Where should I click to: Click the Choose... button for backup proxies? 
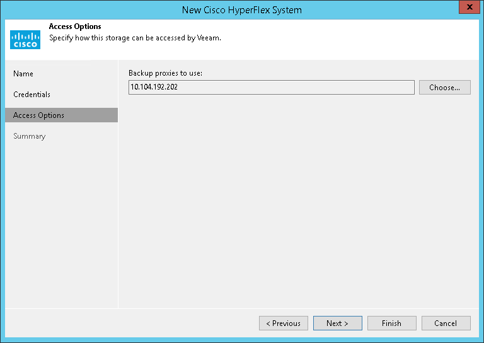pos(444,88)
